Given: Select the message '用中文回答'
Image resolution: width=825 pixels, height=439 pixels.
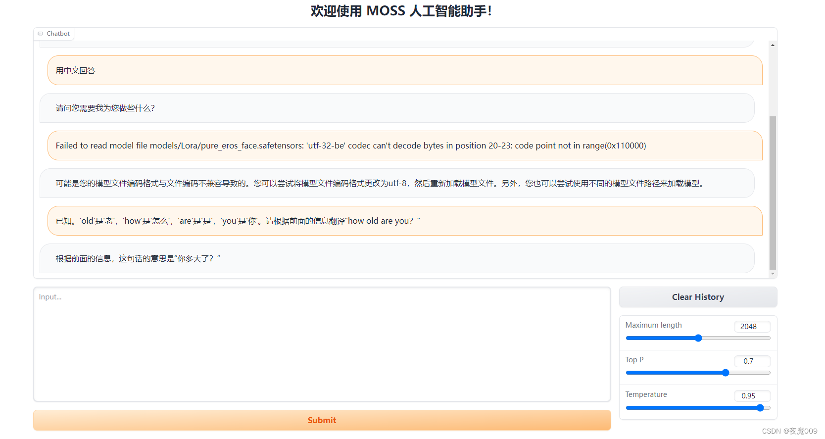Looking at the screenshot, I should [405, 70].
